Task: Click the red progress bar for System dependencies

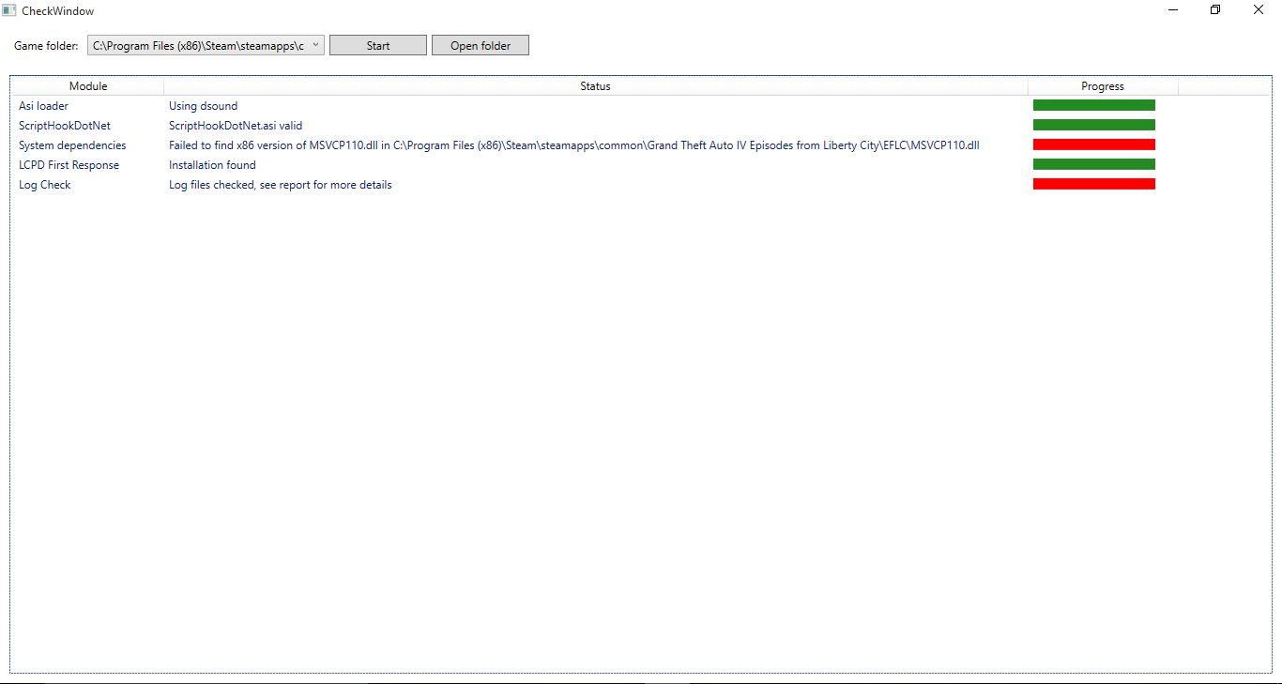Action: pos(1094,144)
